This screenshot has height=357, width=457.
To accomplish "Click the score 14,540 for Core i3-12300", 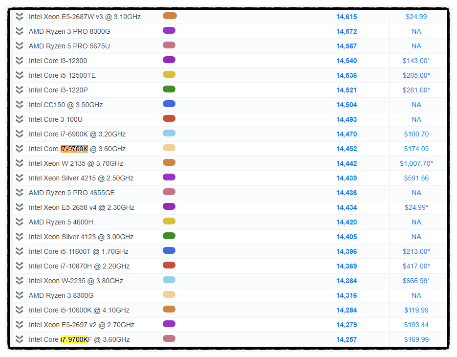I will click(347, 61).
